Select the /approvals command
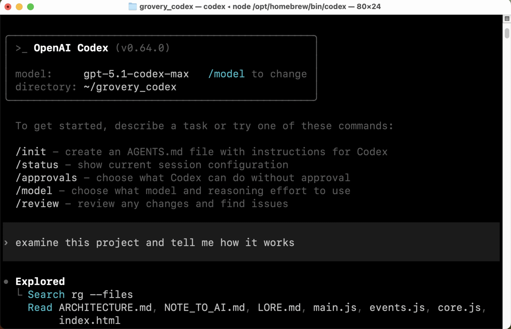 [46, 177]
